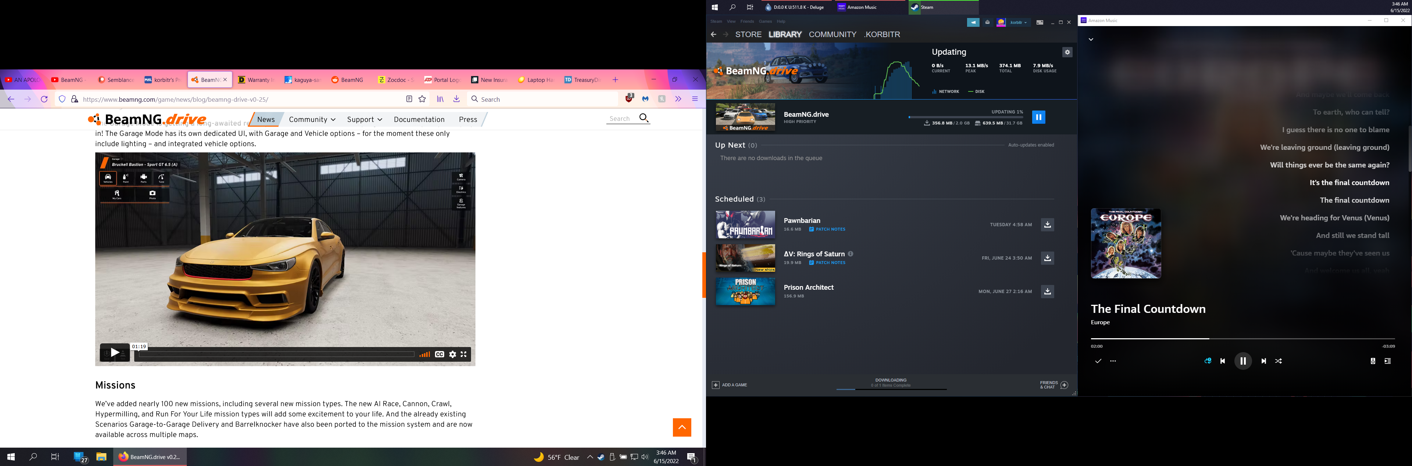Image resolution: width=1412 pixels, height=466 pixels.
Task: Open Steam LIBRARY tab
Action: [x=785, y=35]
